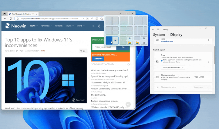Open SpaceX Super Heavy and Starship link

point(110,76)
